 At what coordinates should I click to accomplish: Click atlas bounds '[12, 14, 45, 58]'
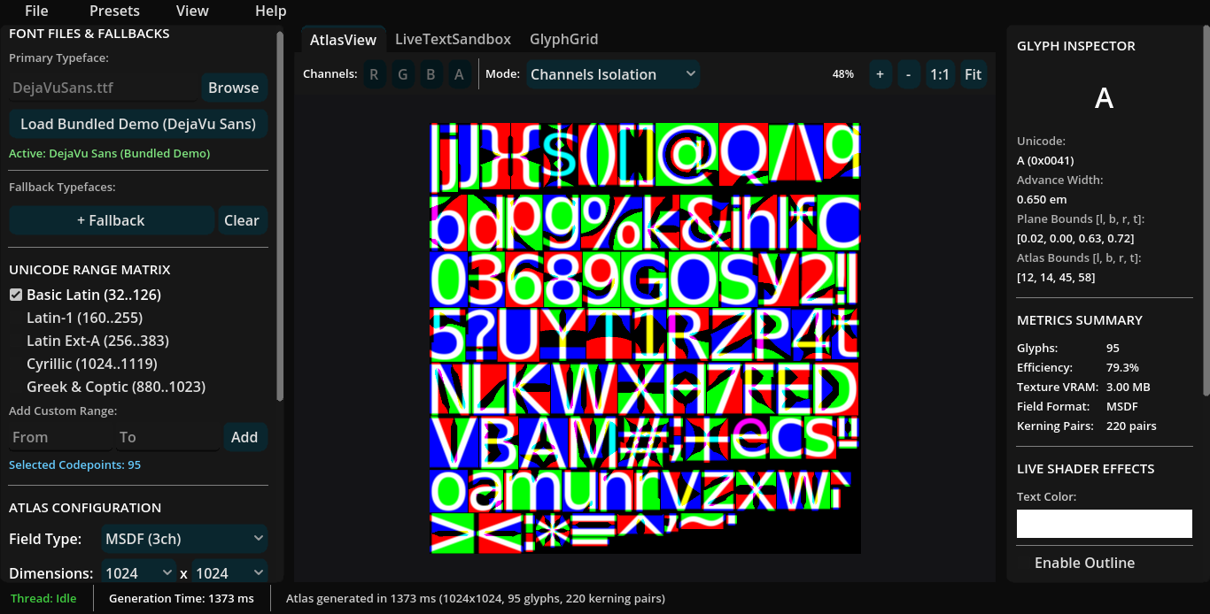tap(1057, 277)
